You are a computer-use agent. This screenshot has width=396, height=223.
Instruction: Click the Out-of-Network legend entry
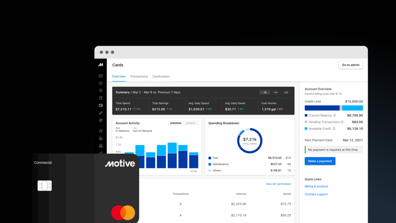142,130
